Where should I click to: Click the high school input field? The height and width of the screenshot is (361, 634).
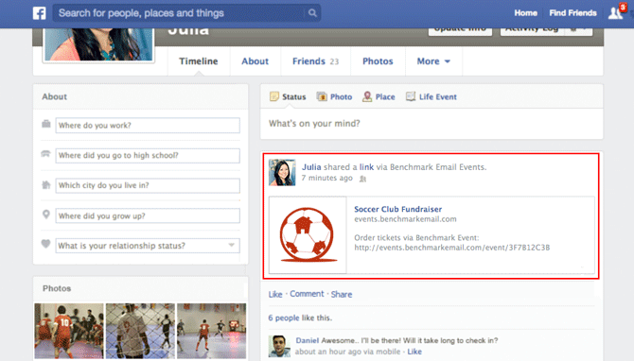(x=148, y=156)
